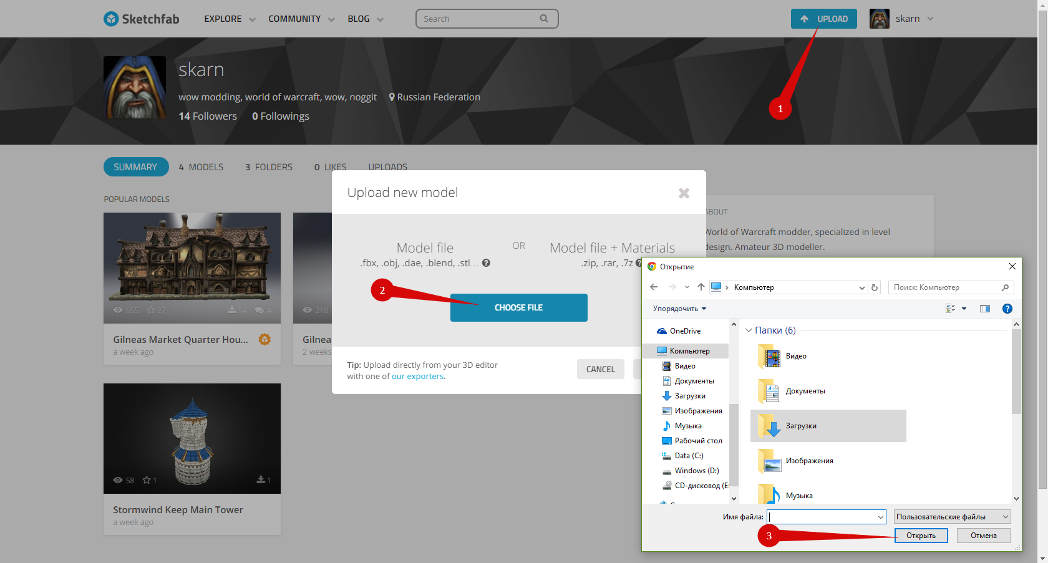This screenshot has height=563, width=1048.
Task: Collapse the Папки (6) group
Action: tap(749, 330)
